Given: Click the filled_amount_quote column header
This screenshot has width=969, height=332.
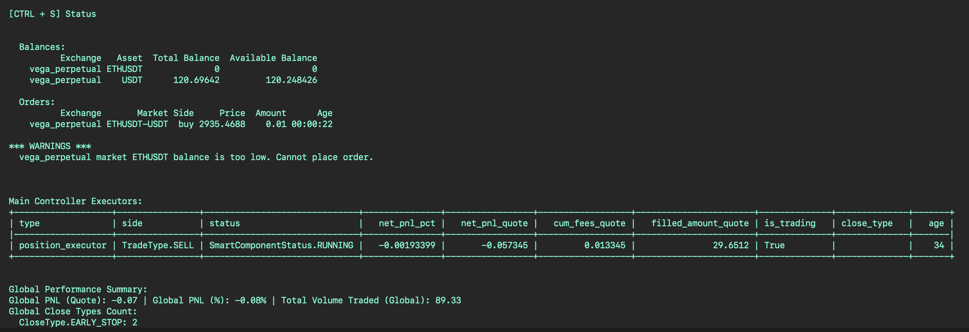Looking at the screenshot, I should (700, 223).
